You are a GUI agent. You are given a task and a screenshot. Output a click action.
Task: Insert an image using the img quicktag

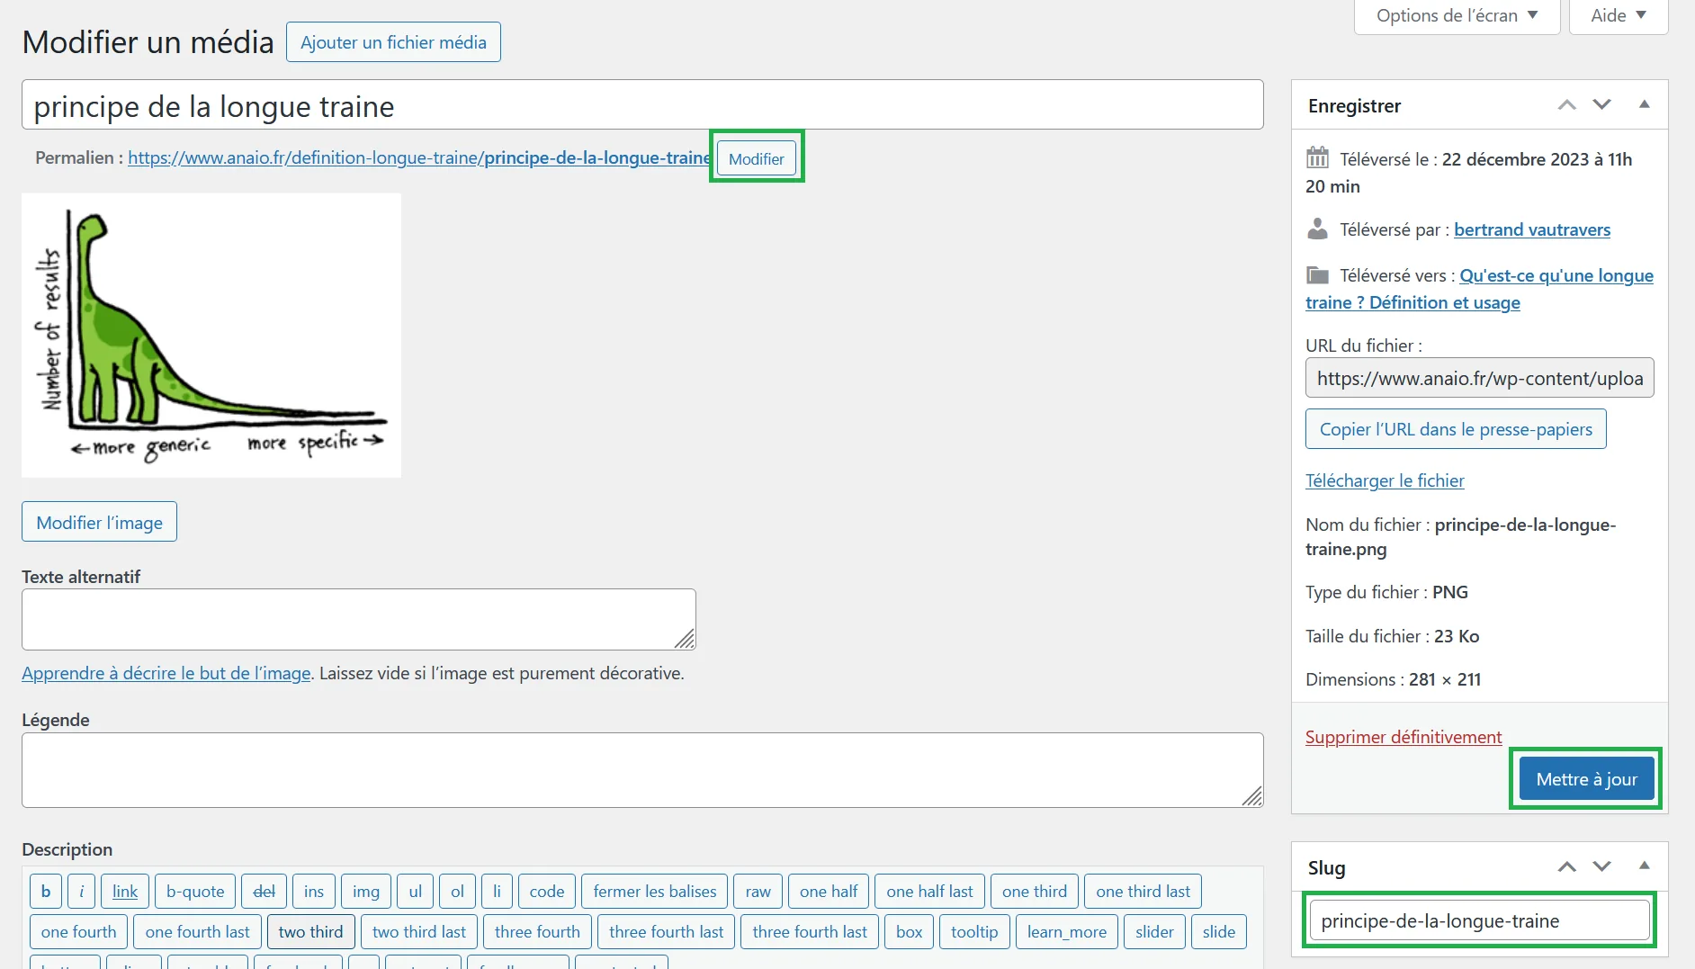coord(365,891)
